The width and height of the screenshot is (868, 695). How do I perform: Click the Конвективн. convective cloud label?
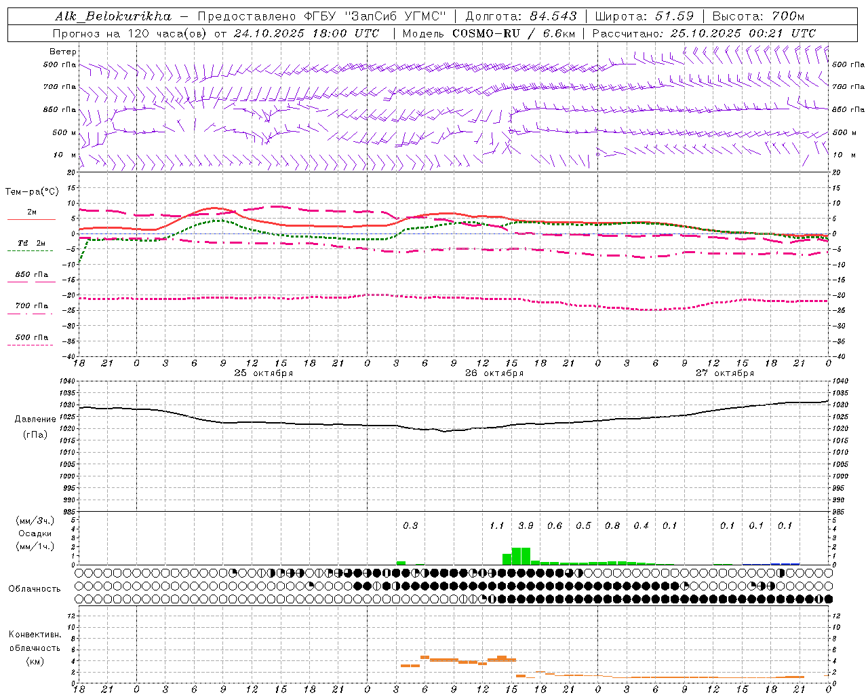pos(35,635)
